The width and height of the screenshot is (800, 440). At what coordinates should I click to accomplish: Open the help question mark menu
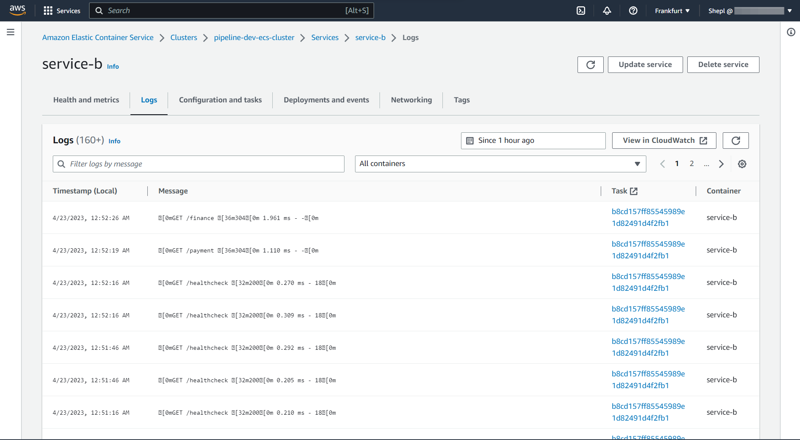(x=633, y=11)
